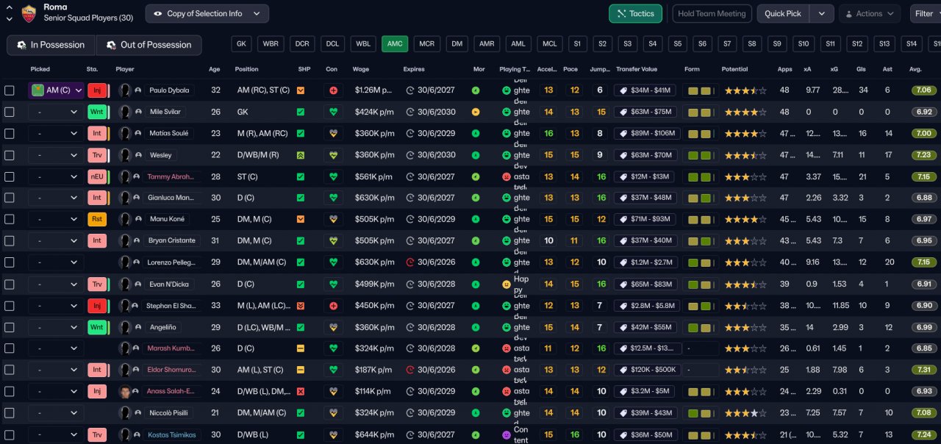
Task: Click the ball icon on In Possession
Action: pyautogui.click(x=22, y=45)
